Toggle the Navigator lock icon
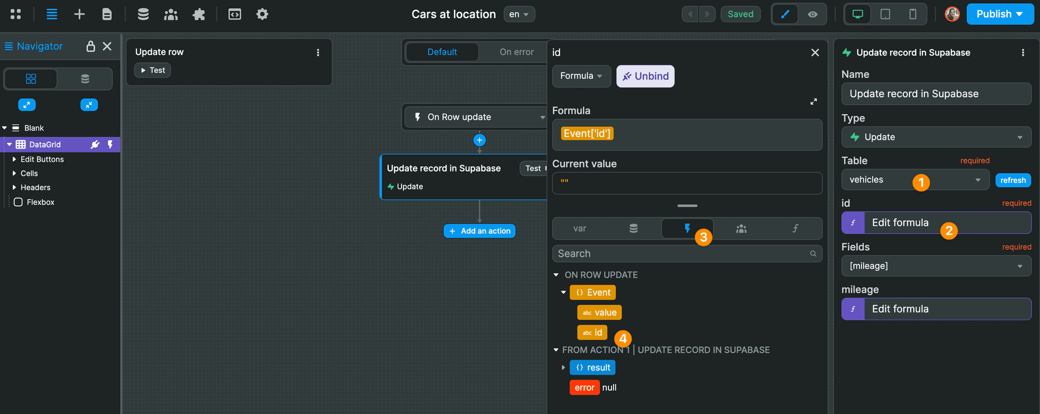 90,46
